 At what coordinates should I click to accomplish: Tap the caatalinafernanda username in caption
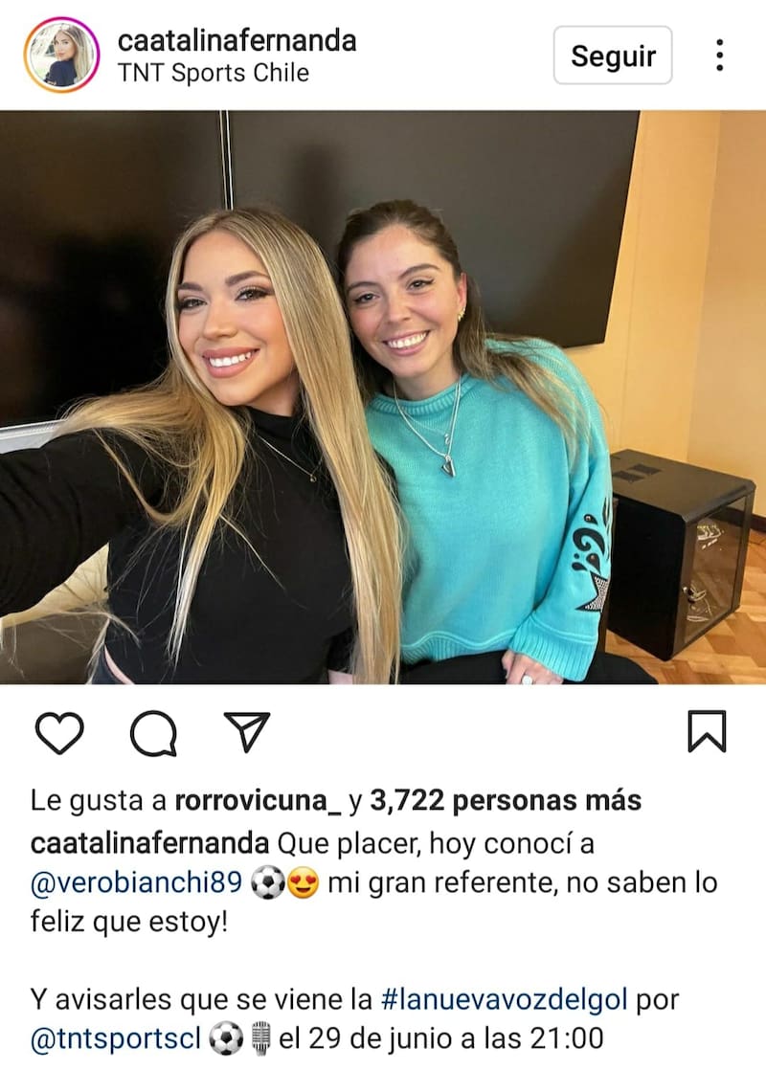pos(150,843)
